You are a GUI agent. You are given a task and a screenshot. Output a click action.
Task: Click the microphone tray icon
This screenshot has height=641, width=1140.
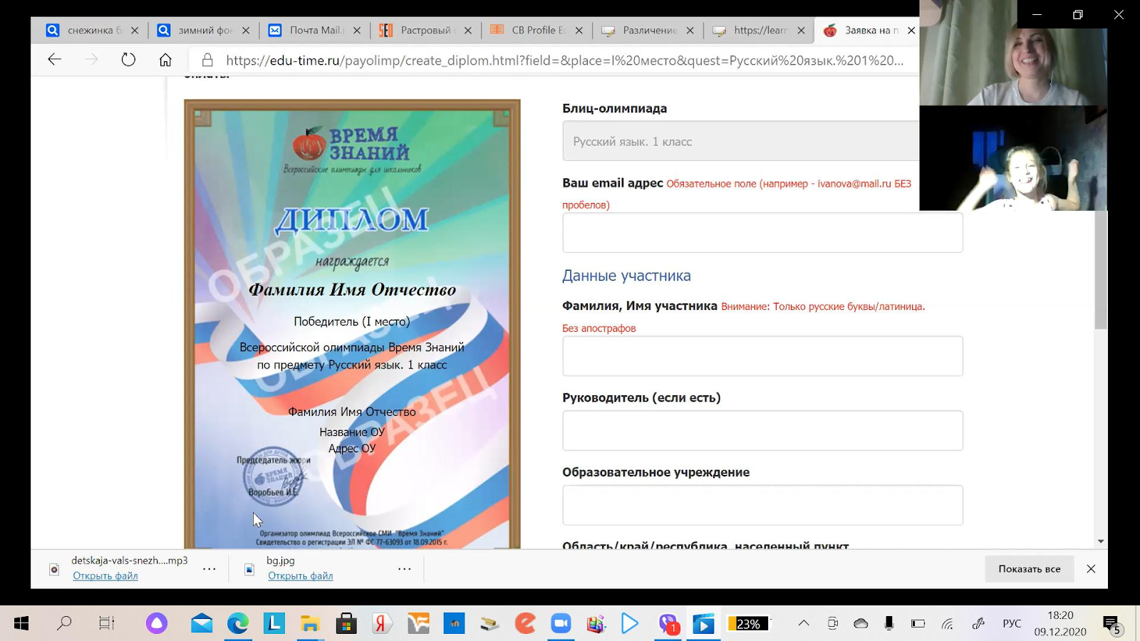point(889,623)
